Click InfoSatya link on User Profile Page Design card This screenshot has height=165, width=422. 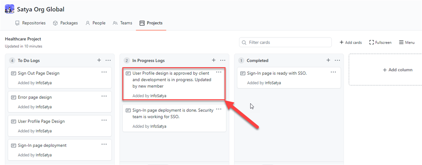pyautogui.click(x=44, y=131)
